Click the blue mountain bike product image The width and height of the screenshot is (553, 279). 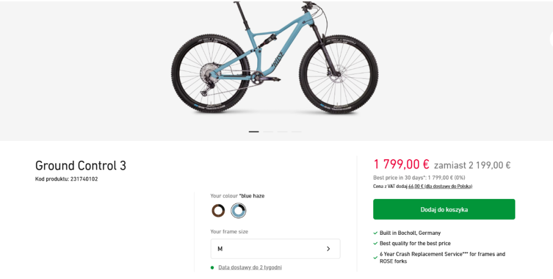(275, 61)
